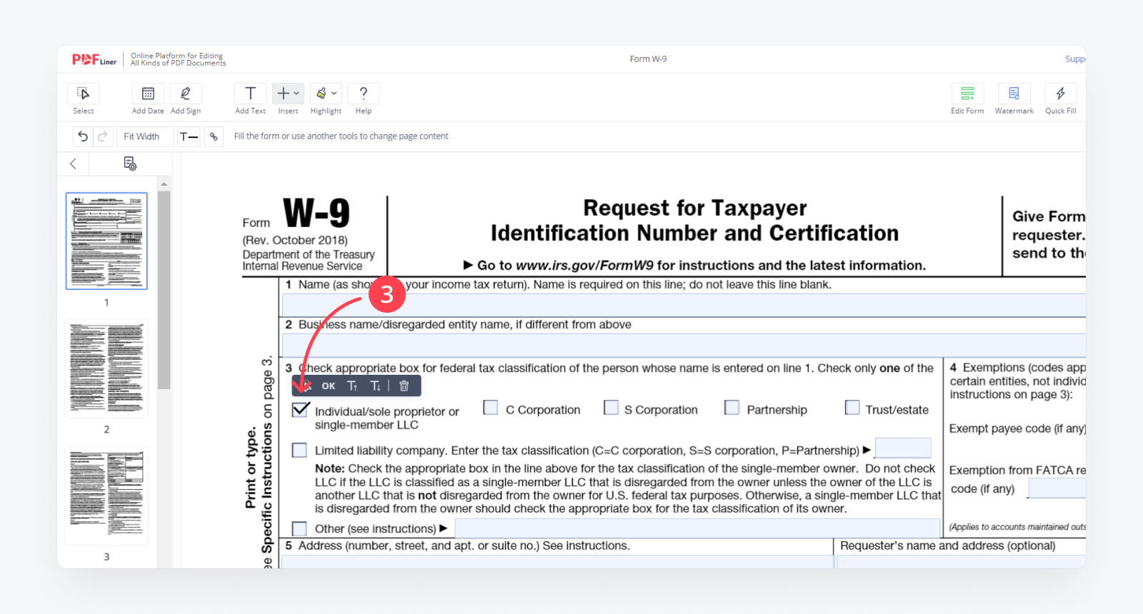Viewport: 1143px width, 614px height.
Task: Confirm with the OK button
Action: [x=328, y=386]
